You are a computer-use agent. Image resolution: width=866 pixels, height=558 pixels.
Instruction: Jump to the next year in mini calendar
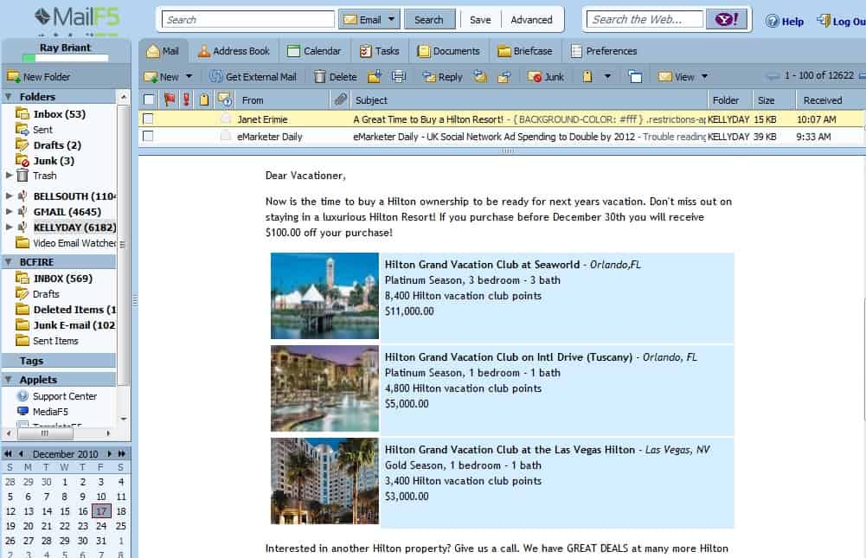121,453
